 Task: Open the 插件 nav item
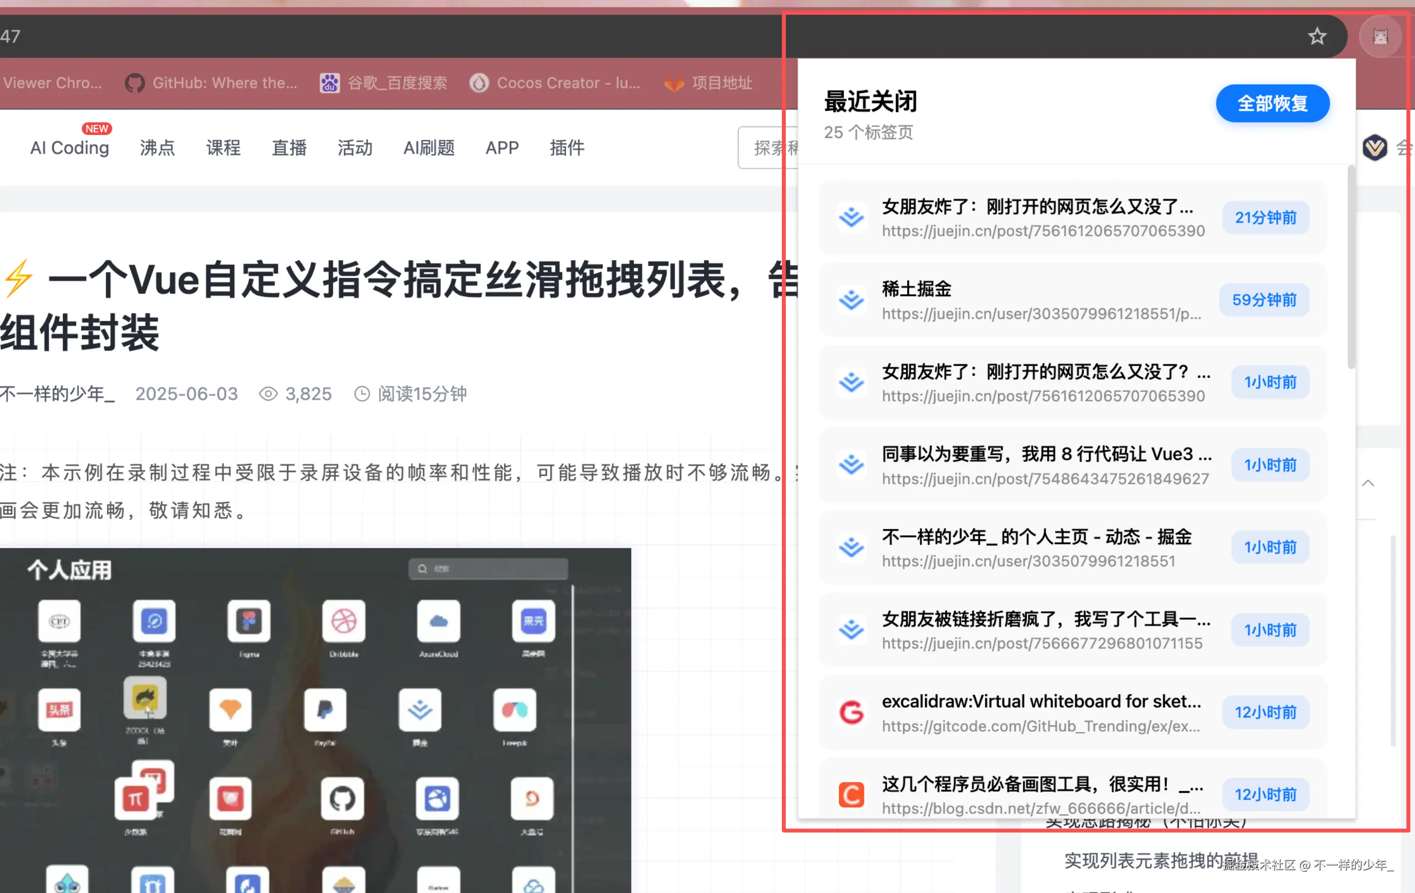(567, 148)
